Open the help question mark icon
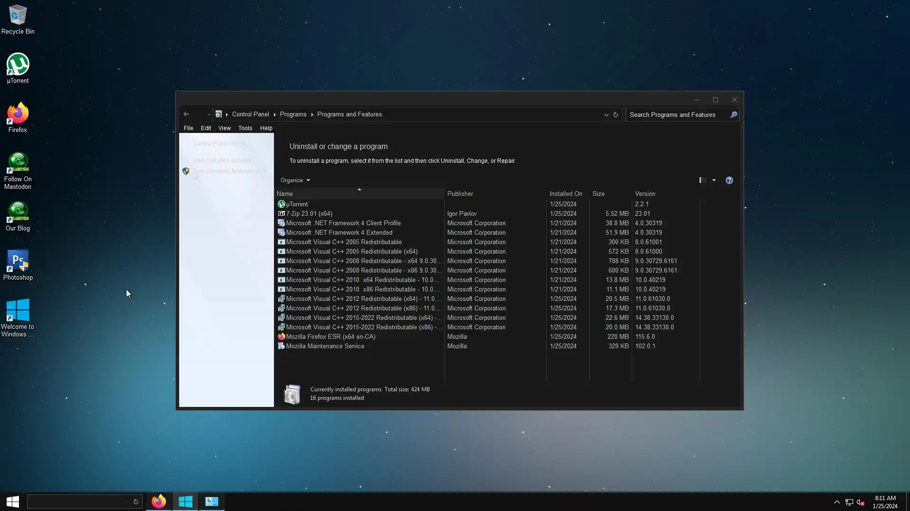 pos(729,180)
